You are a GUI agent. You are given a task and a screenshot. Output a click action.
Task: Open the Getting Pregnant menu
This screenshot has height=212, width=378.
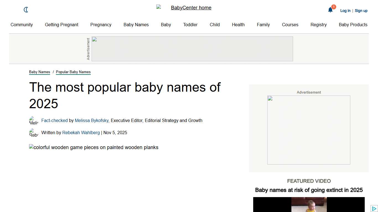(x=61, y=25)
